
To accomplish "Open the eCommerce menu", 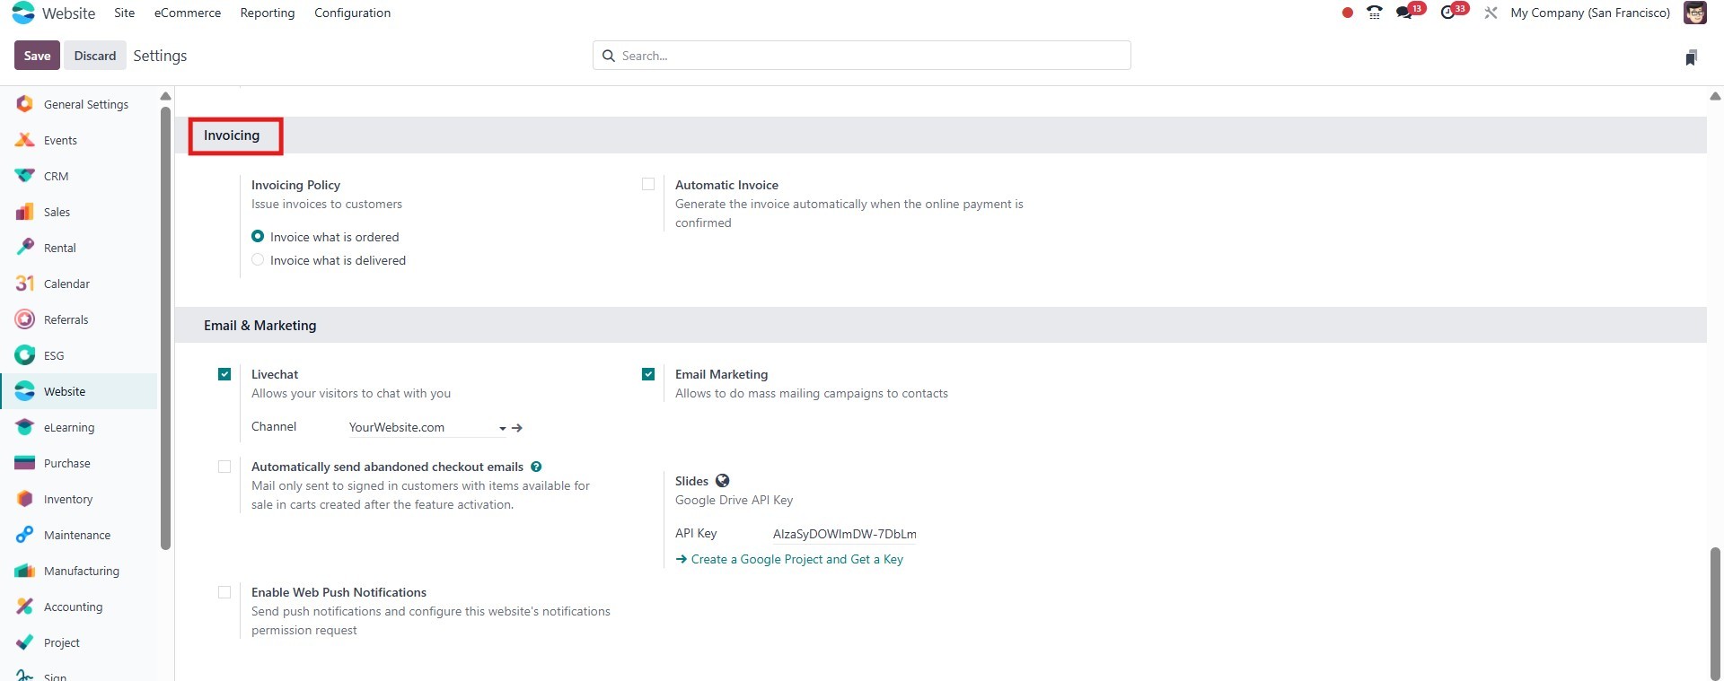I will click(188, 13).
